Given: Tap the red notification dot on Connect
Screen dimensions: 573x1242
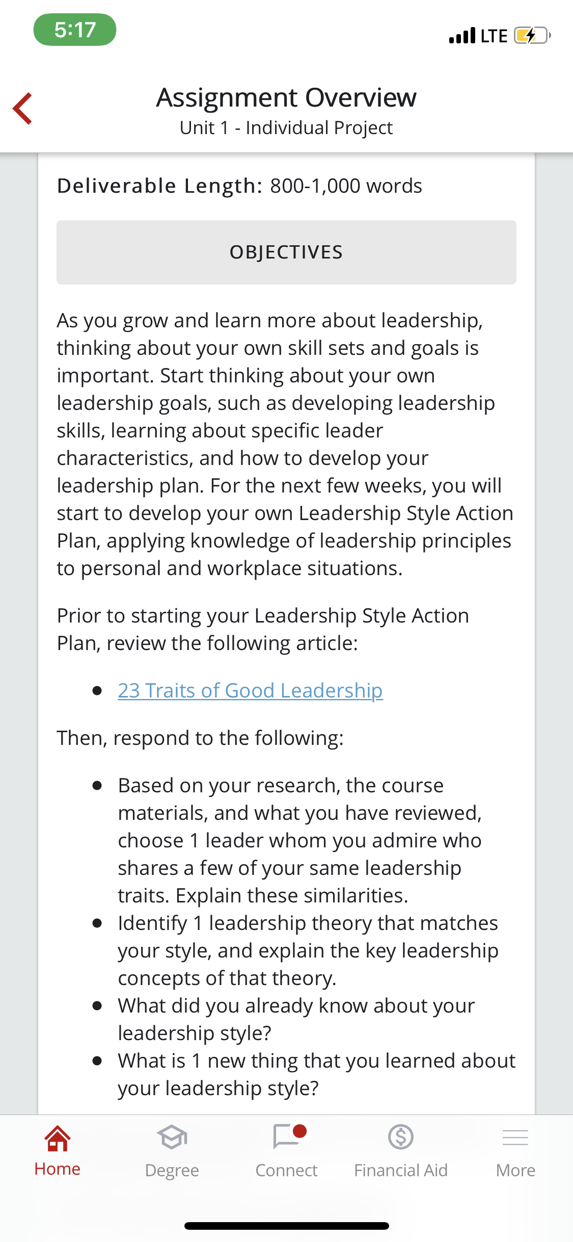Looking at the screenshot, I should coord(300,1131).
